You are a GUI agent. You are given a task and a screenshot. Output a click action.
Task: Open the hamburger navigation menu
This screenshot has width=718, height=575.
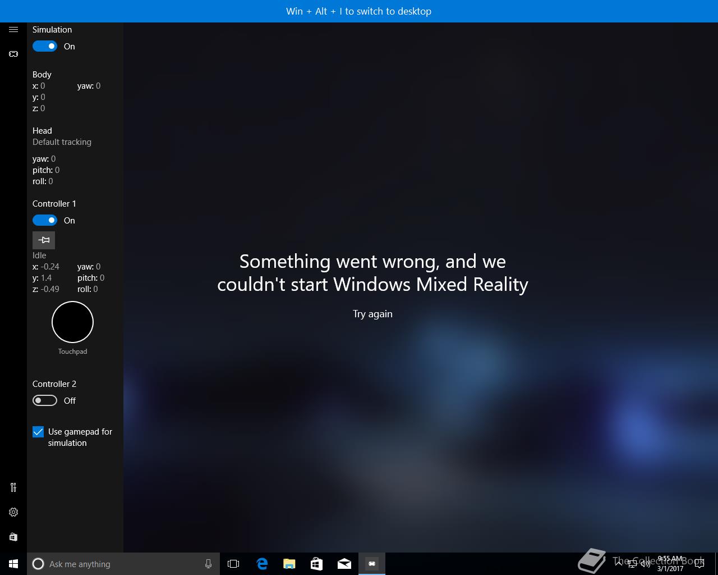click(x=13, y=30)
